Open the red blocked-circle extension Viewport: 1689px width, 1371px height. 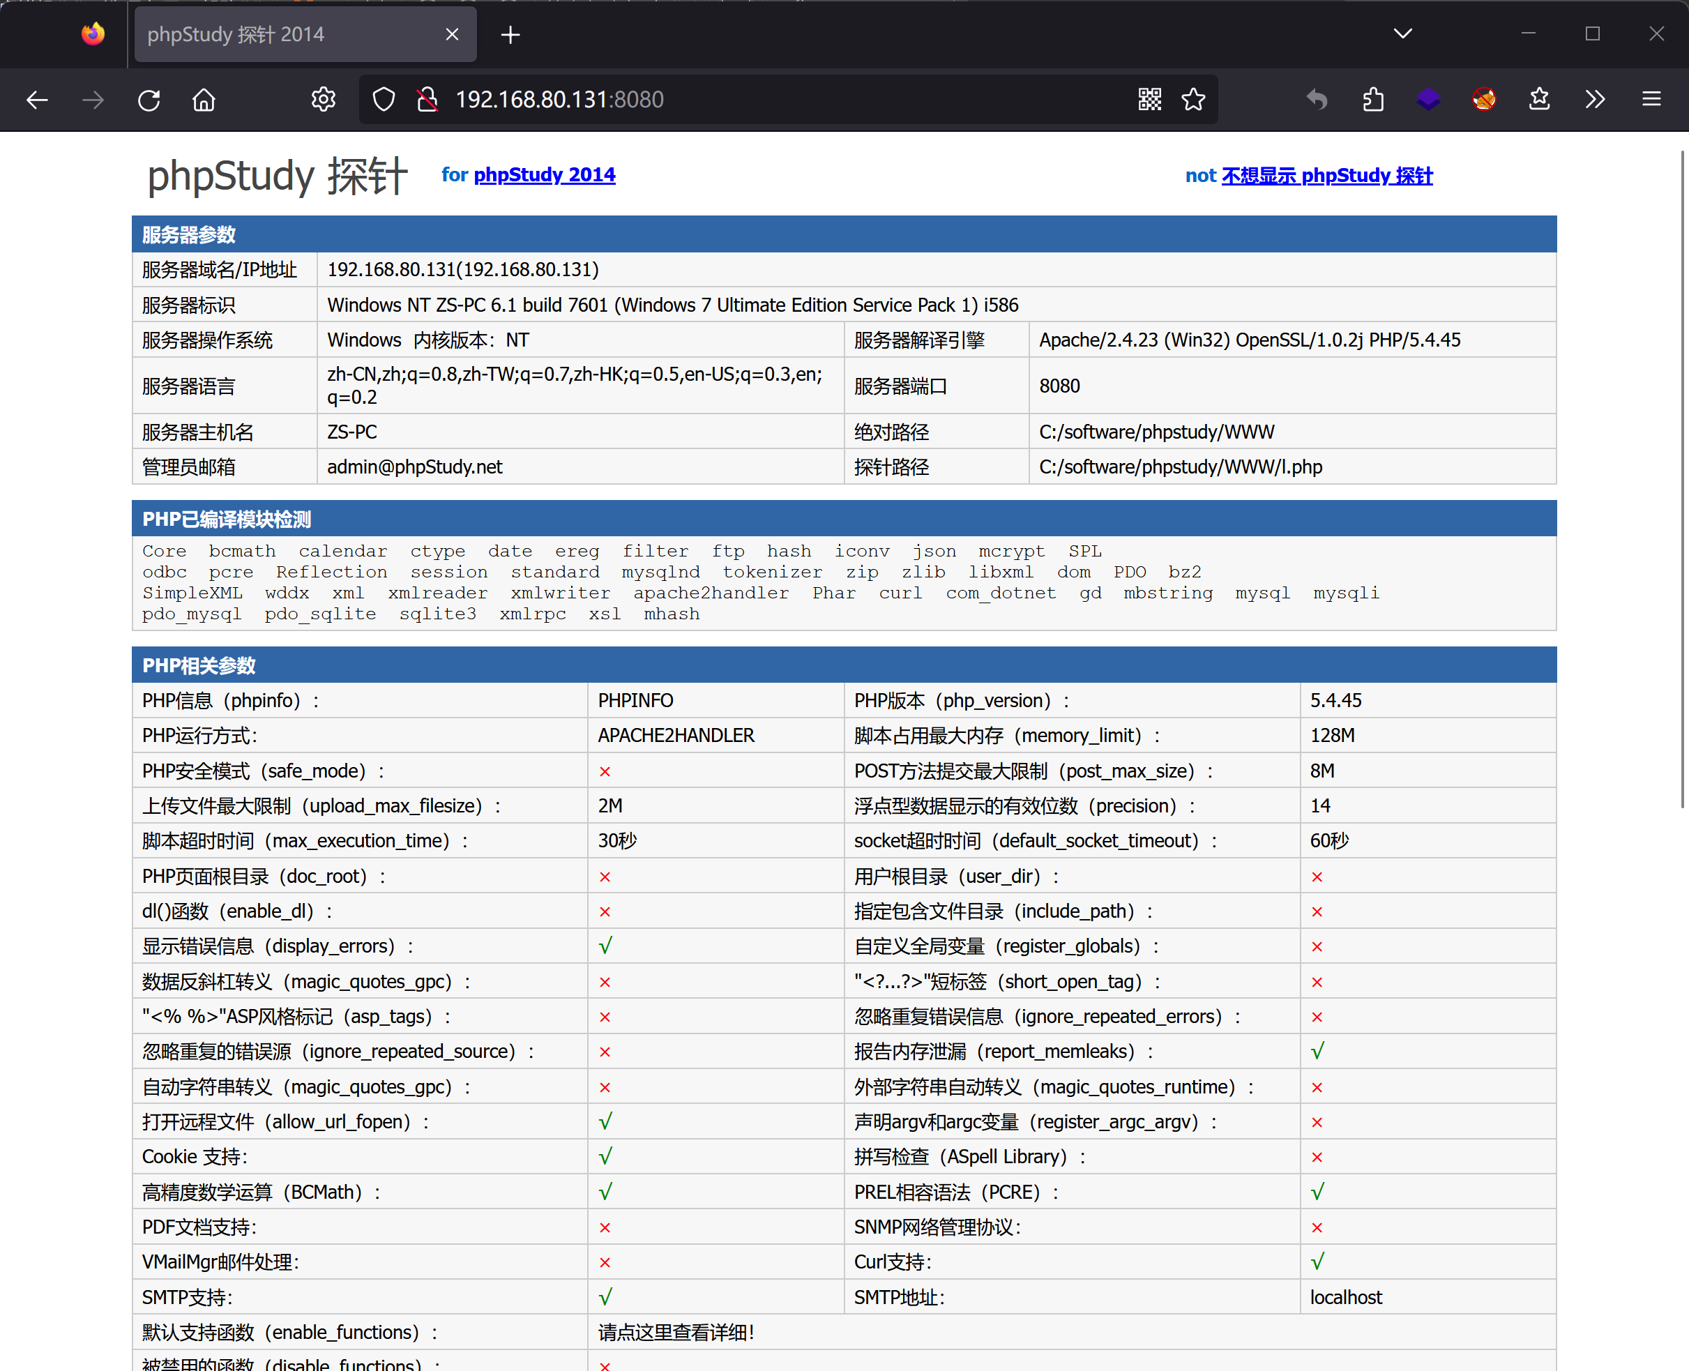[1484, 100]
